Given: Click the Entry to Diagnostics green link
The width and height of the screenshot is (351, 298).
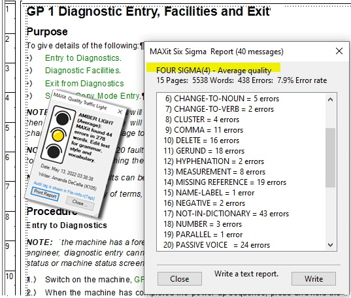Looking at the screenshot, I should [83, 58].
